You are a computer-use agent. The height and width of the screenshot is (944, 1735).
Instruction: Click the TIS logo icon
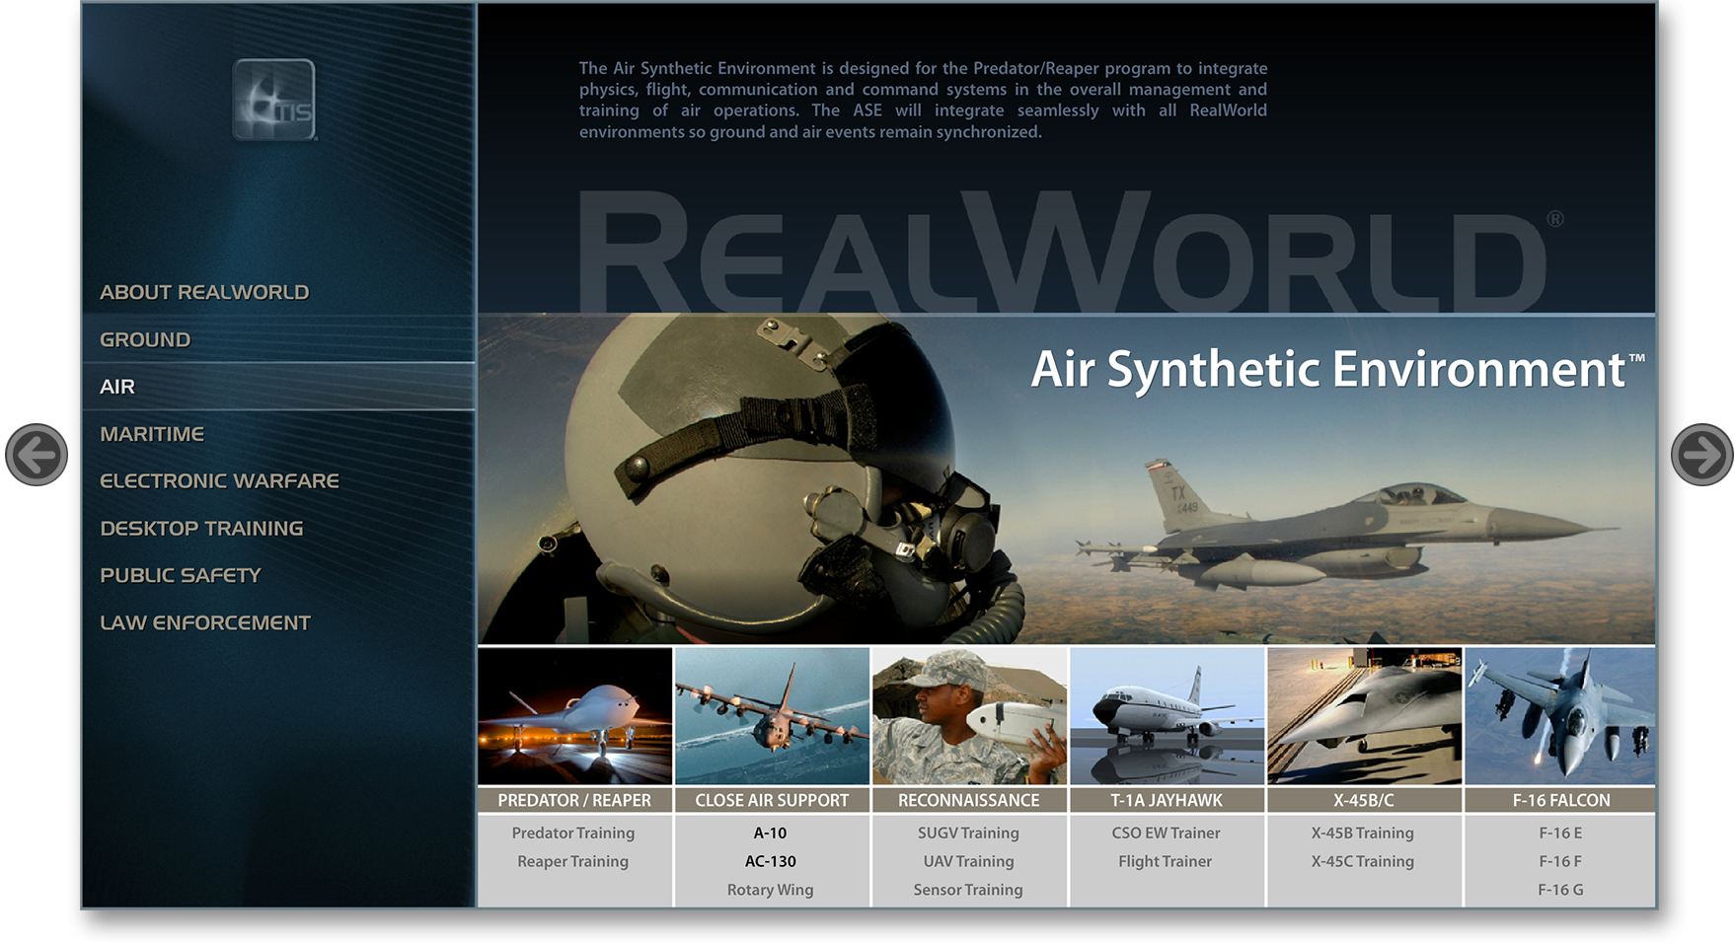pos(274,100)
